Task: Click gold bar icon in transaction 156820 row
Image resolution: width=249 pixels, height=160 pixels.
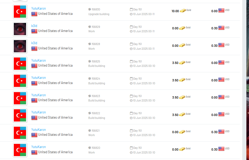Action: (182, 149)
